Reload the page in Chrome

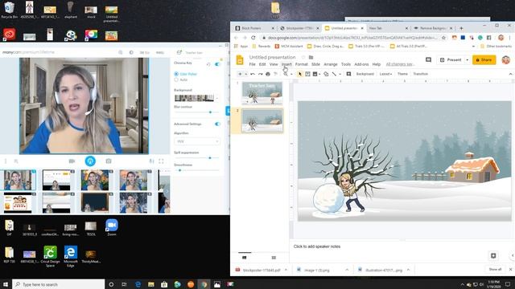click(x=253, y=38)
